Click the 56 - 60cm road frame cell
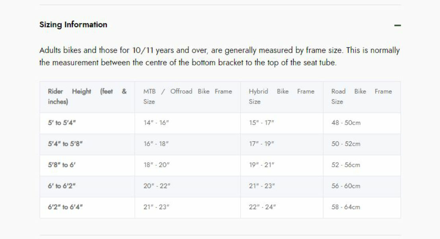 pos(346,186)
